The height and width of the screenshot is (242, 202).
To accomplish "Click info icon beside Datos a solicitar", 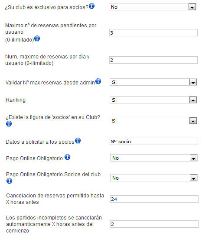I will point(78,141).
